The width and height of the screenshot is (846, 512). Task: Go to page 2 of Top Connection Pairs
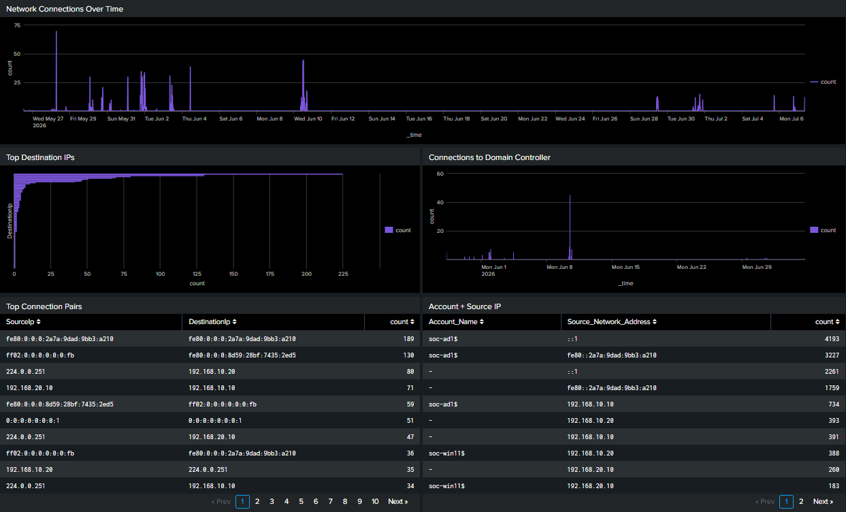coord(257,502)
